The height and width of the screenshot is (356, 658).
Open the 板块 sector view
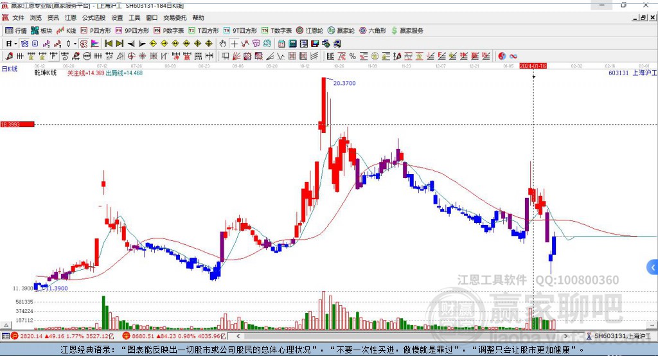coord(41,31)
